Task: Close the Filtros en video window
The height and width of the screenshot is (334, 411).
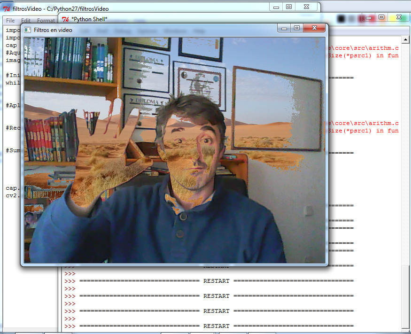Action: (x=314, y=28)
